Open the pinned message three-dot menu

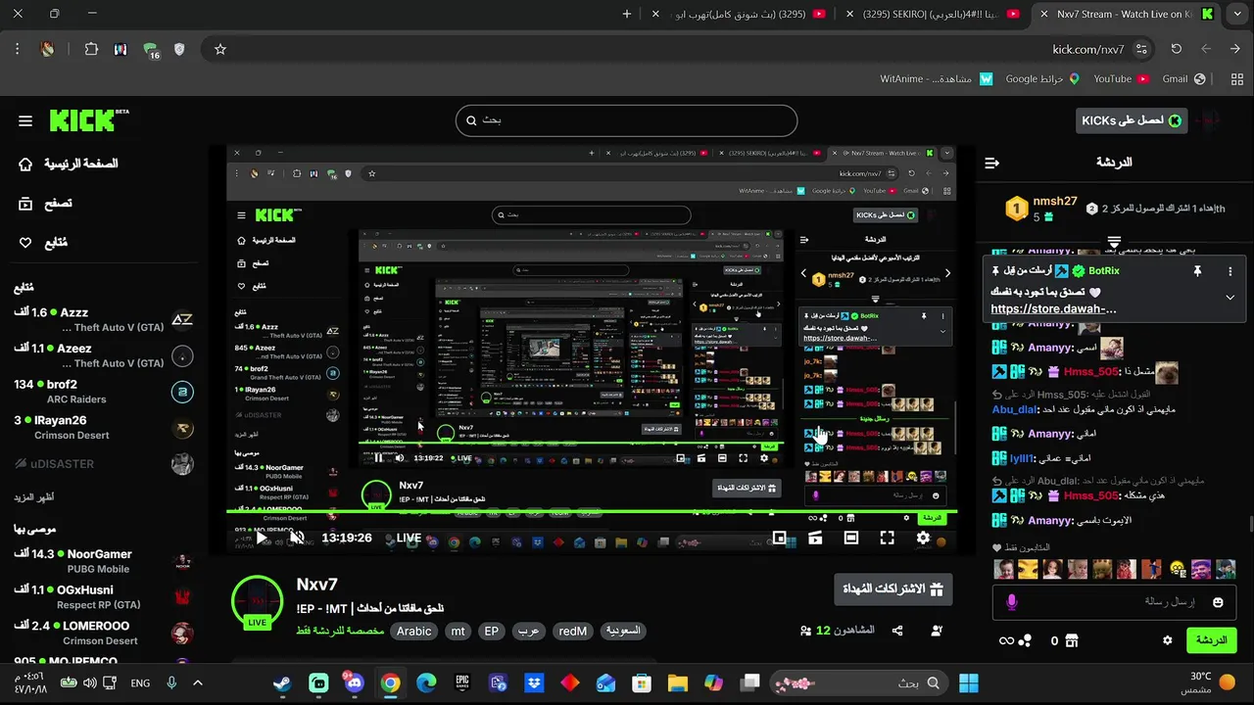click(x=1230, y=271)
